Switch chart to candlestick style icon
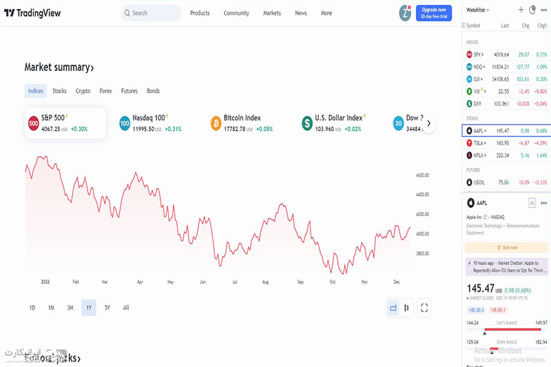The image size is (551, 367). [406, 308]
